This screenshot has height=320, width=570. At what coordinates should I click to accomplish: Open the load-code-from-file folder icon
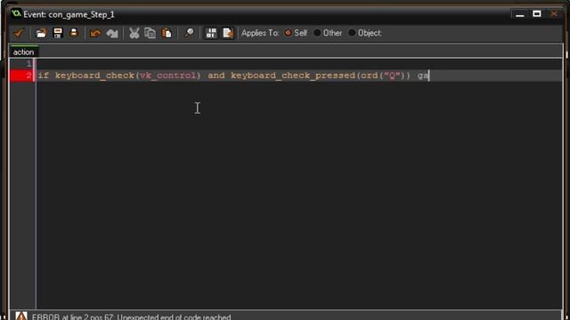coord(41,33)
